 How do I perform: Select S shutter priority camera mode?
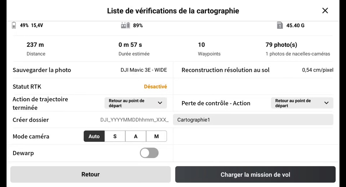(115, 136)
